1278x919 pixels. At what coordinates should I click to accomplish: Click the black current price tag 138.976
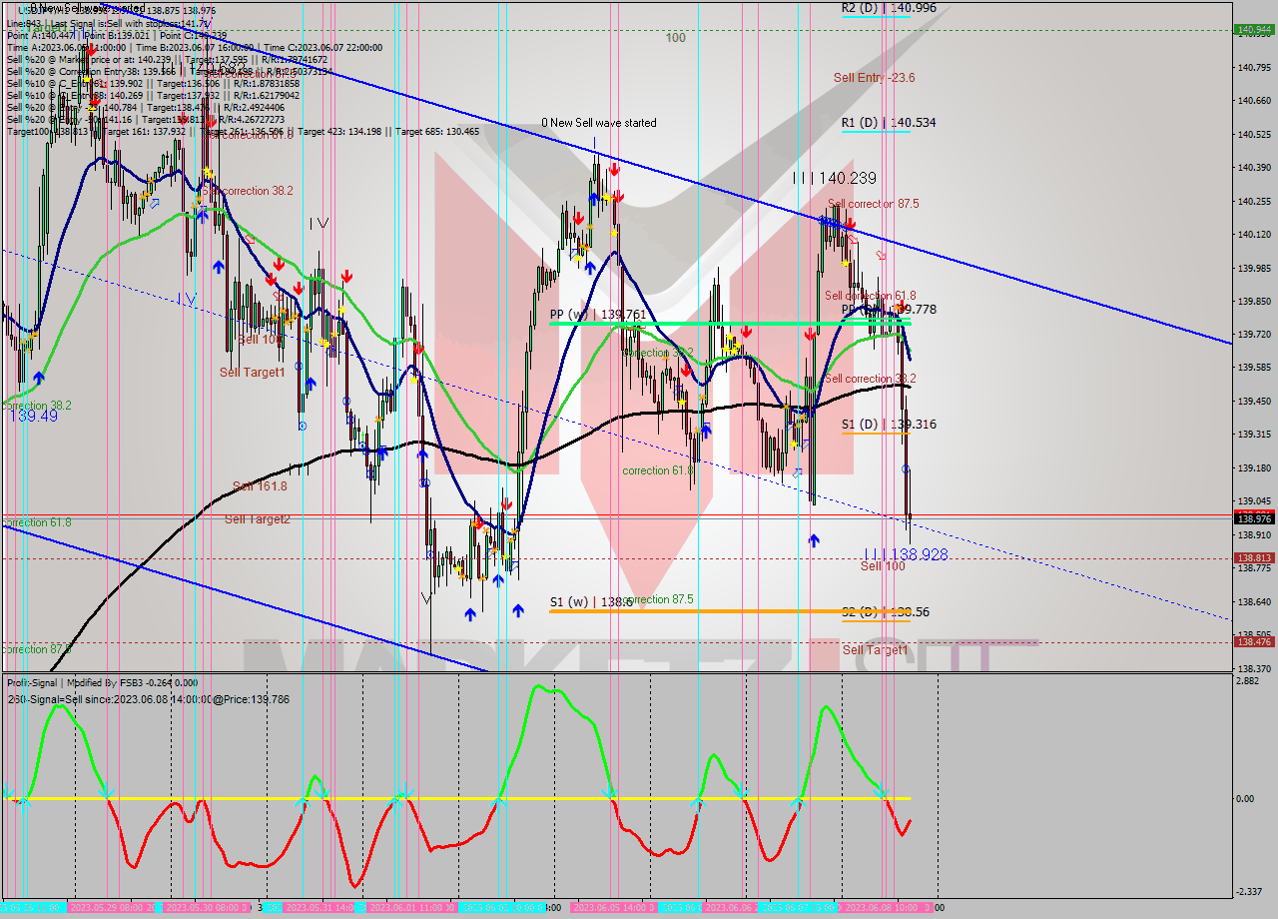(1255, 518)
